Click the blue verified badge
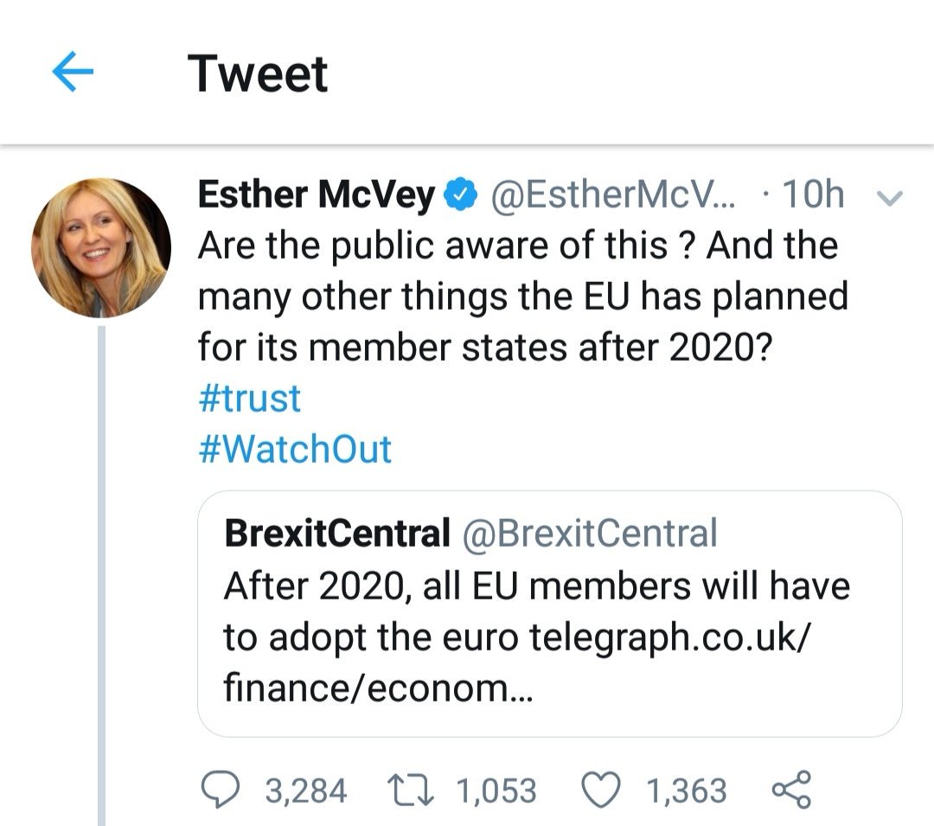The height and width of the screenshot is (826, 934). [458, 196]
